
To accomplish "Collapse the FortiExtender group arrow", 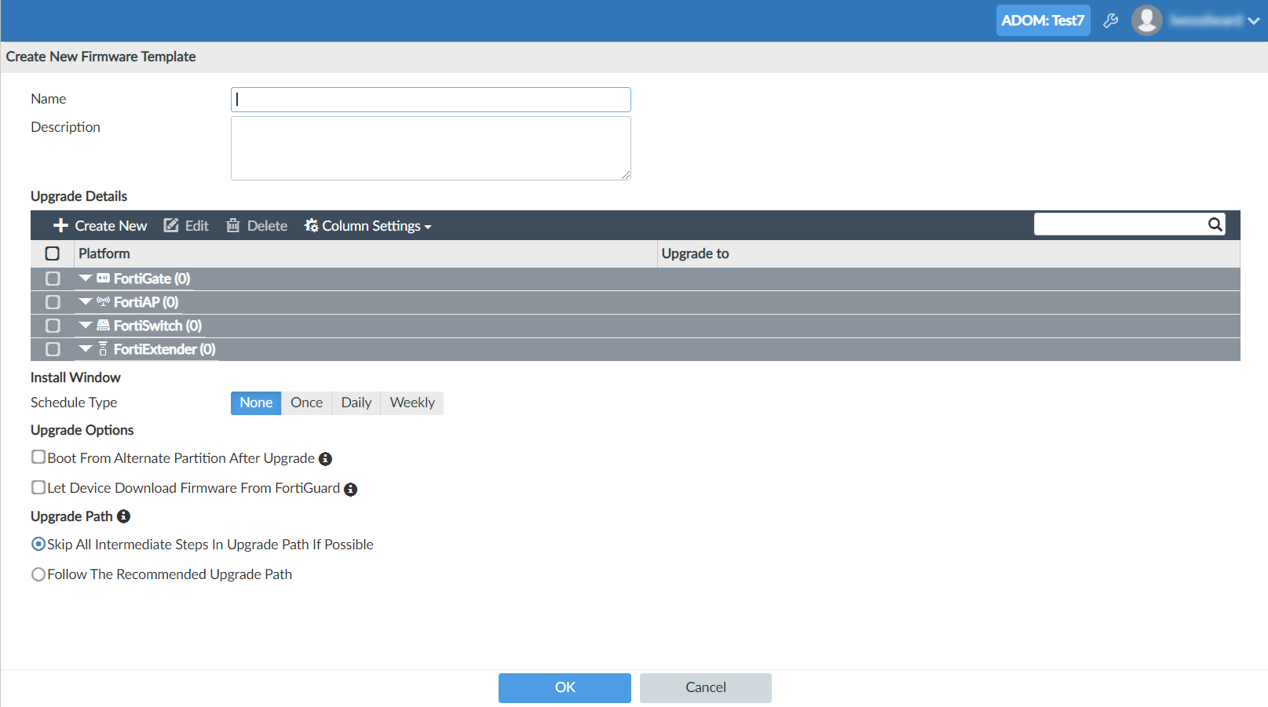I will click(86, 348).
